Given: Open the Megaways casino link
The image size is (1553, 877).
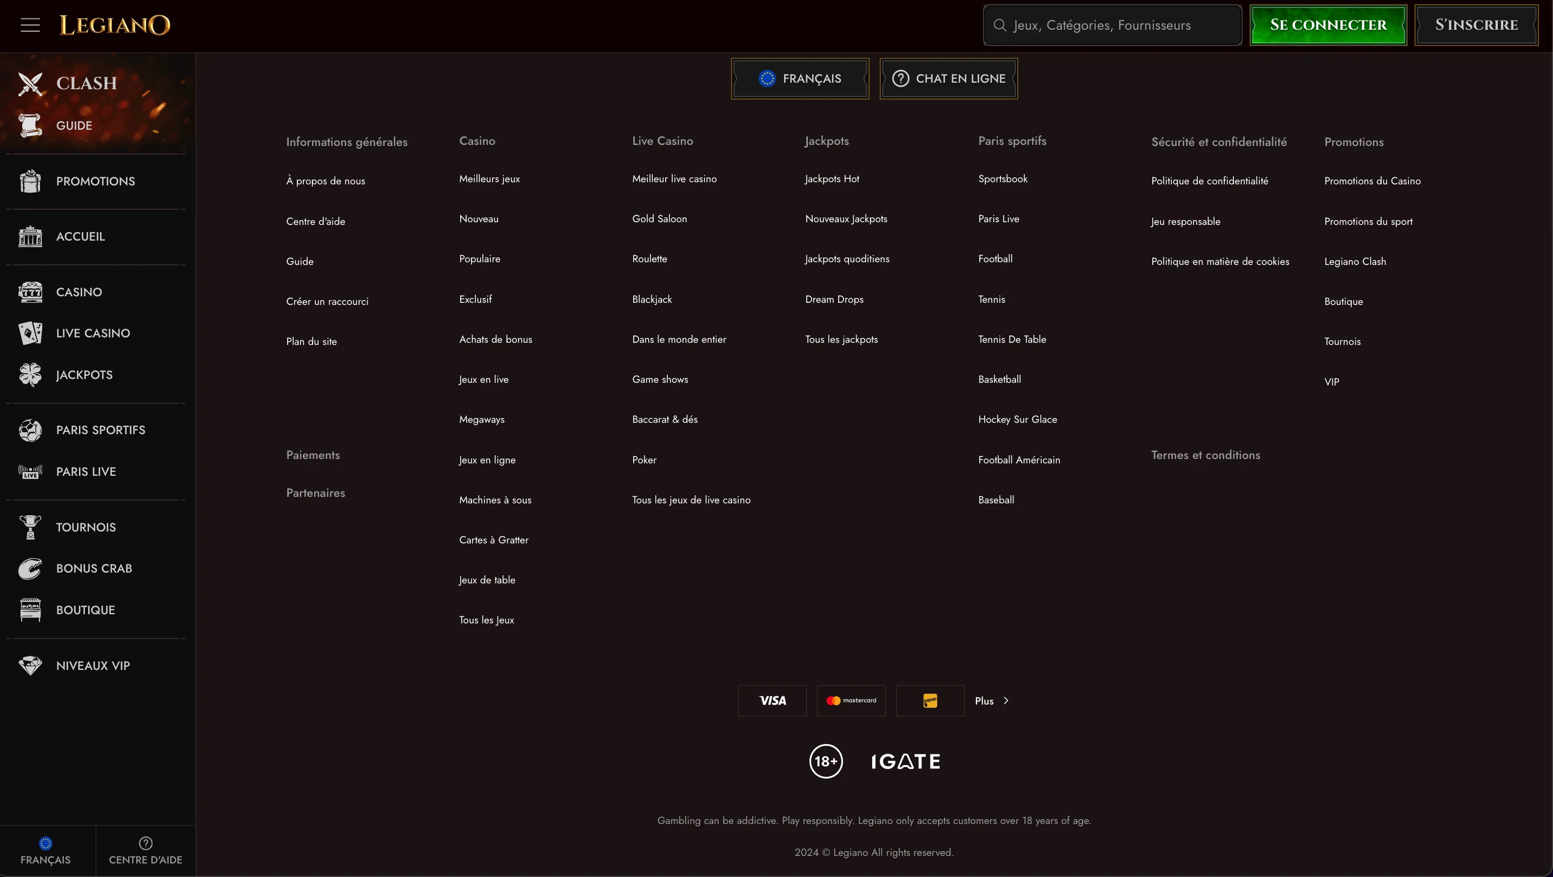Looking at the screenshot, I should (482, 419).
